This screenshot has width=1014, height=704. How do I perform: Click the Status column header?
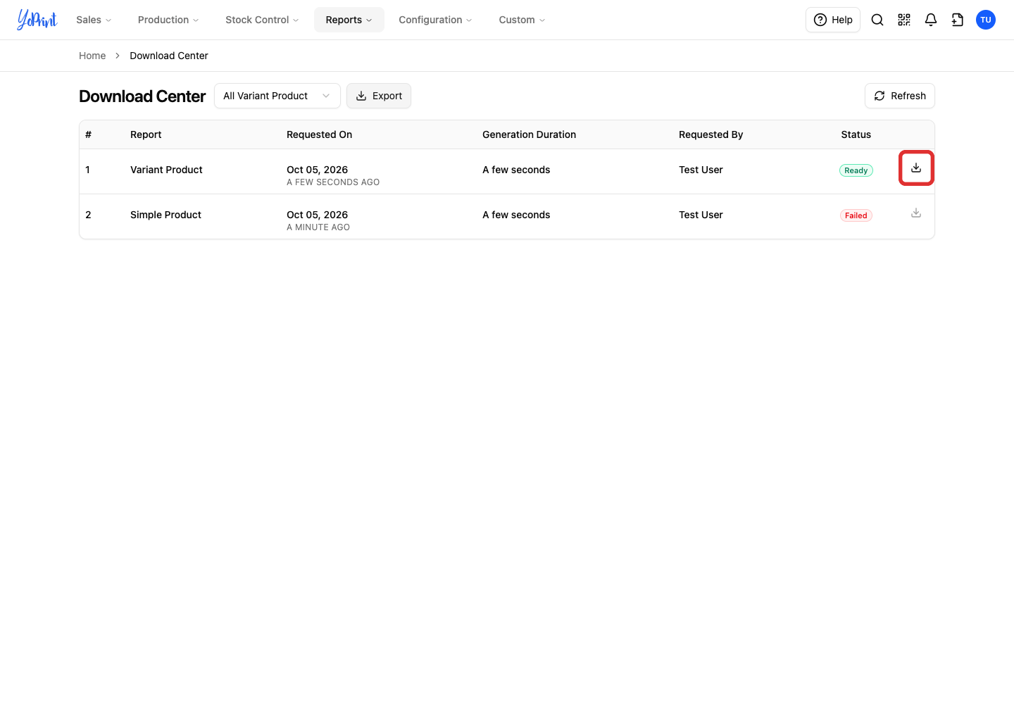(856, 134)
